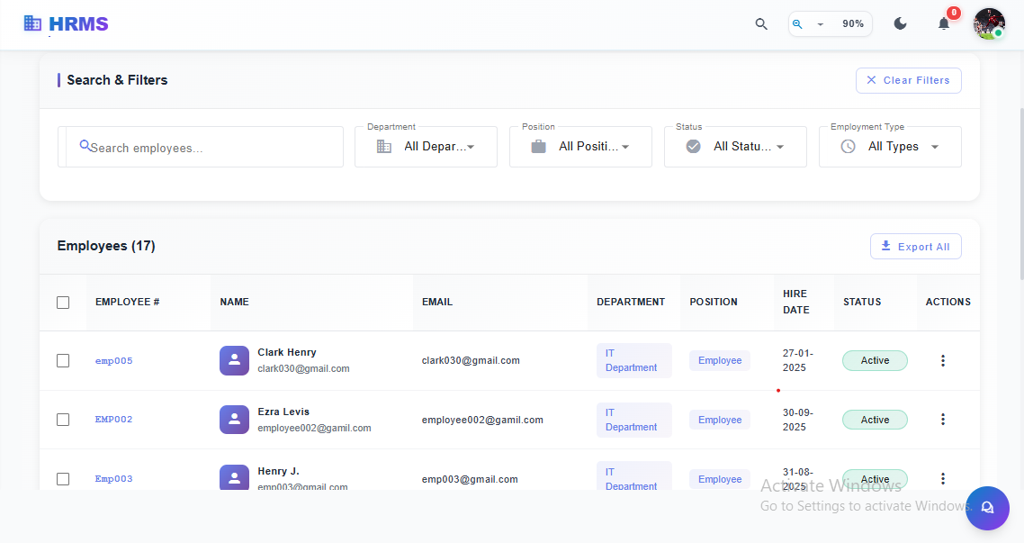This screenshot has height=543, width=1024.
Task: Sort by HIRE DATE column header
Action: point(796,302)
